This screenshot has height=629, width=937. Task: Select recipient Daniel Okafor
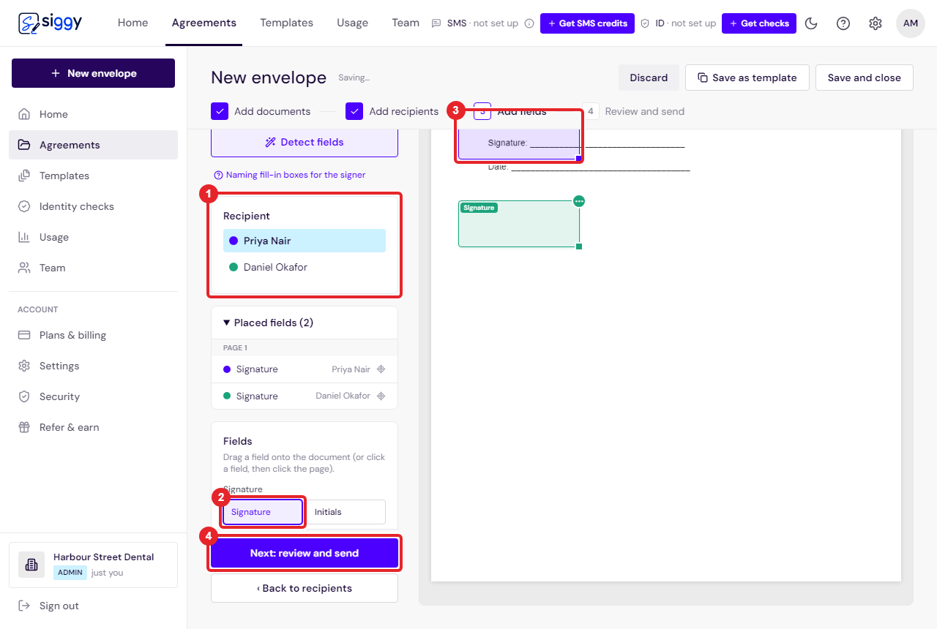click(x=305, y=267)
